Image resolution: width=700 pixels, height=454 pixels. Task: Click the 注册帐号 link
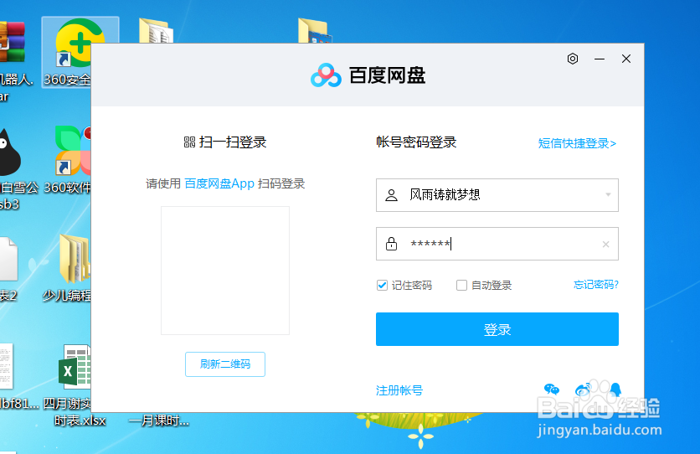399,390
